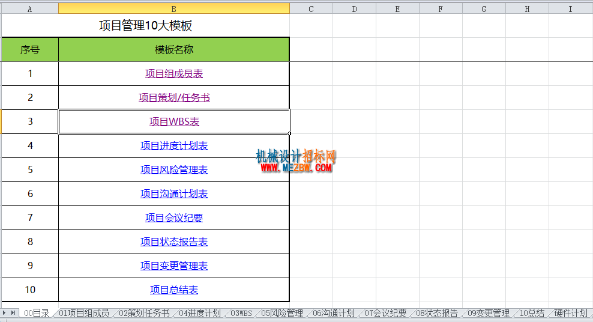Select the cell with number 3

(x=30, y=121)
